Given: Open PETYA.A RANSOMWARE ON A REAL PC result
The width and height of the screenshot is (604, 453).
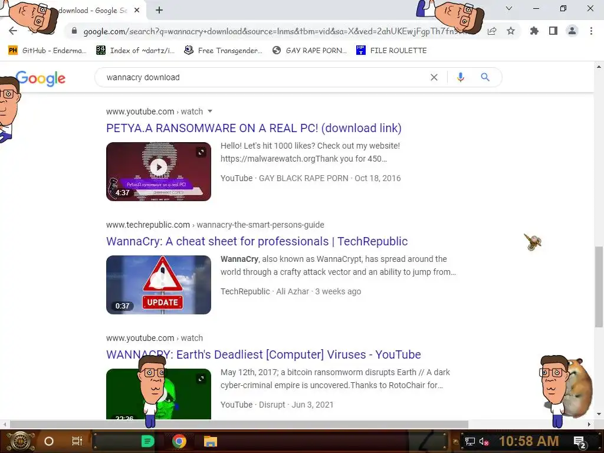Looking at the screenshot, I should click(254, 128).
